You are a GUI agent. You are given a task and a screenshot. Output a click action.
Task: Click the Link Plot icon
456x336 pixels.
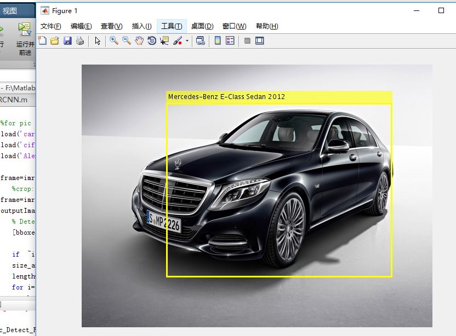pos(201,40)
